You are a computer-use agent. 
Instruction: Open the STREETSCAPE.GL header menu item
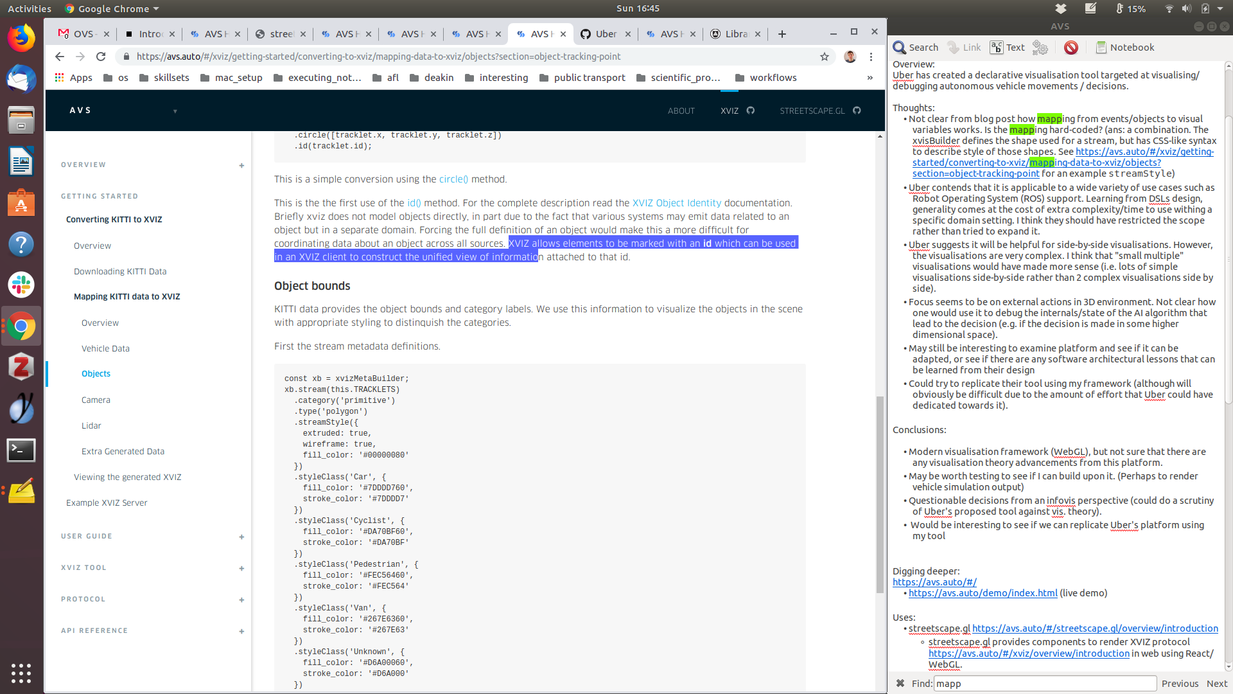tap(812, 111)
